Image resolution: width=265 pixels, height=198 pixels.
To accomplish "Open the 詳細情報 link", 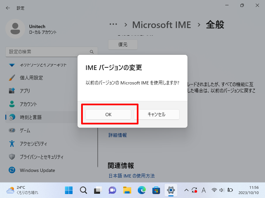I will (118, 135).
